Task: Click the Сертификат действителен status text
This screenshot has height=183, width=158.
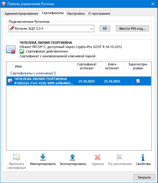Action: 47,52
